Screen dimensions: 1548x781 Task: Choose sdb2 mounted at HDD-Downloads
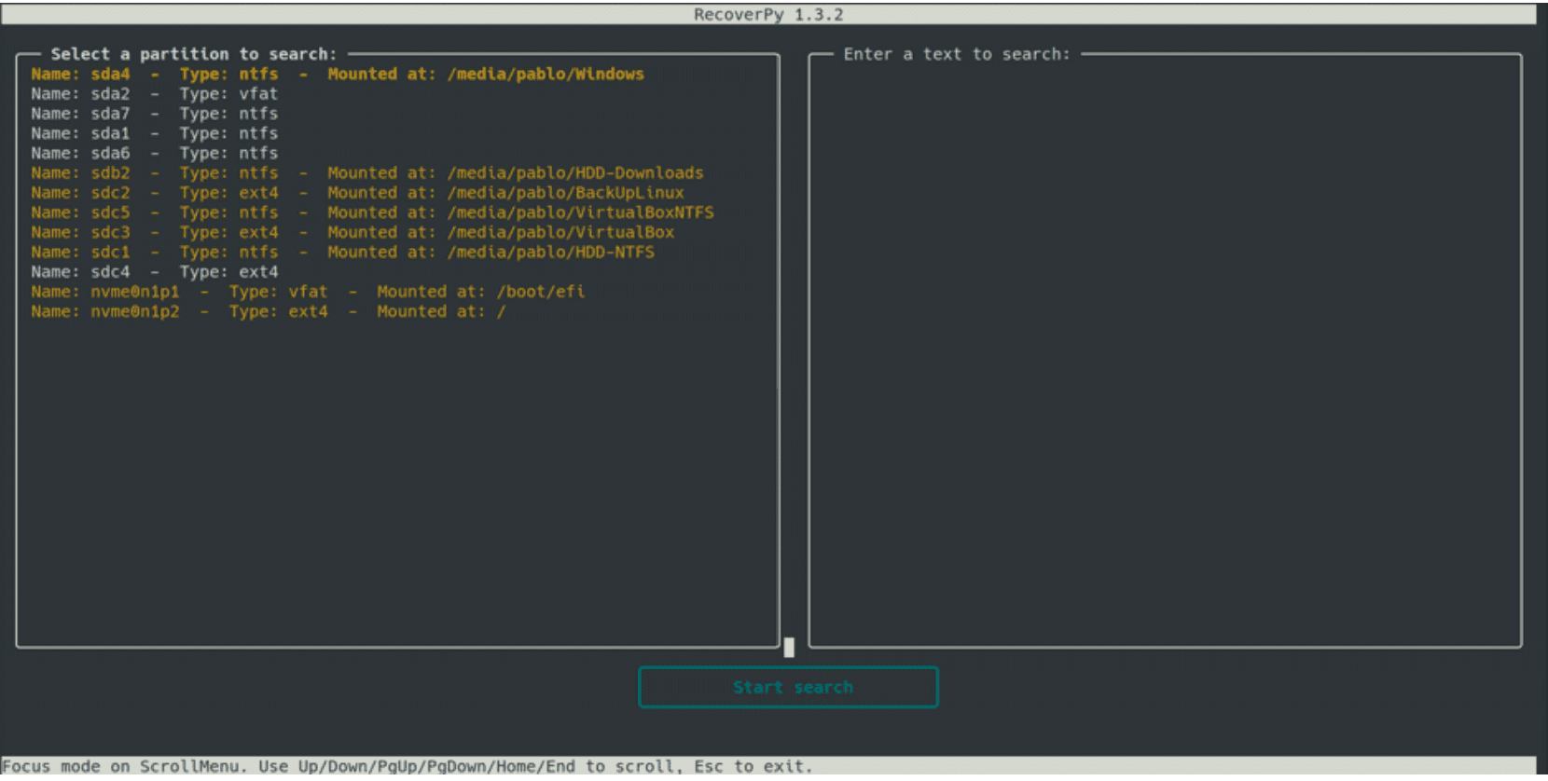[366, 172]
